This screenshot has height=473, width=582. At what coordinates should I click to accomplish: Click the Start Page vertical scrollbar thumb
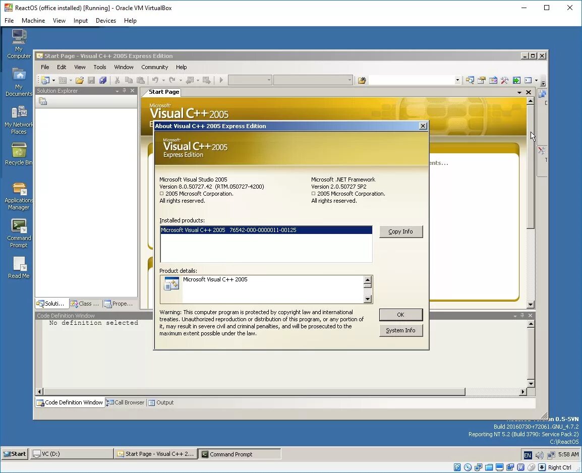click(x=531, y=167)
